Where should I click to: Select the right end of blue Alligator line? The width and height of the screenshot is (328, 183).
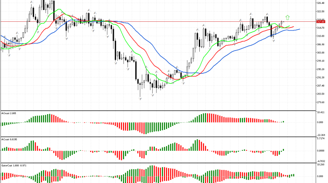[299, 29]
